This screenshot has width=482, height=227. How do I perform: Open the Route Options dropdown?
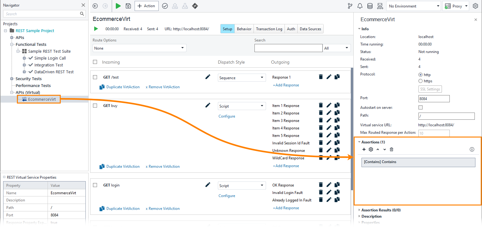(139, 48)
